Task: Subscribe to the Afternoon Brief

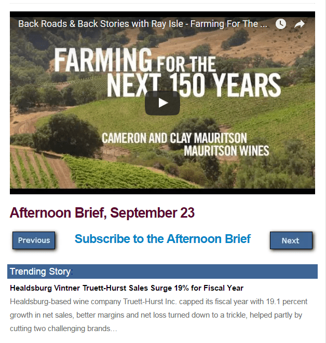Action: coord(162,239)
